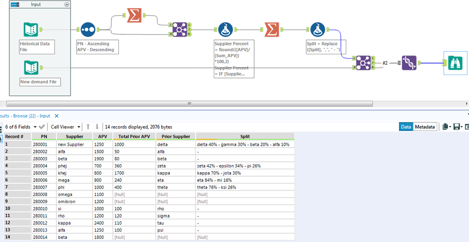The image size is (469, 242).
Task: Click the PN column header
Action: coord(44,136)
